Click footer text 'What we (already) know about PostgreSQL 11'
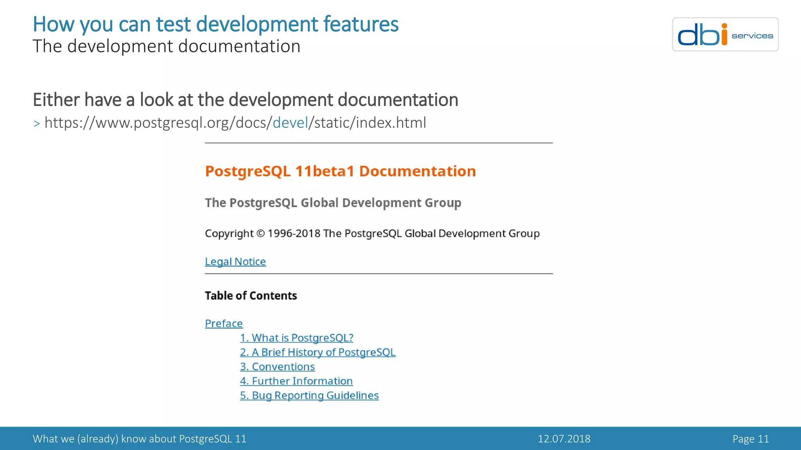 (x=140, y=439)
